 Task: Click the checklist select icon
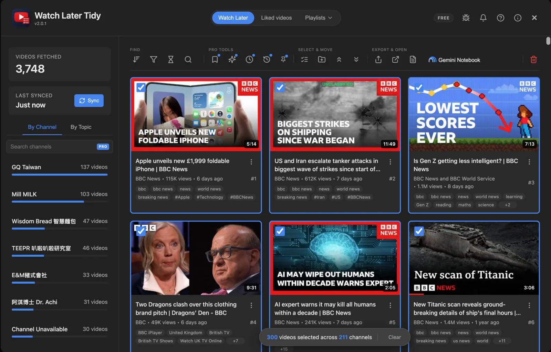304,60
